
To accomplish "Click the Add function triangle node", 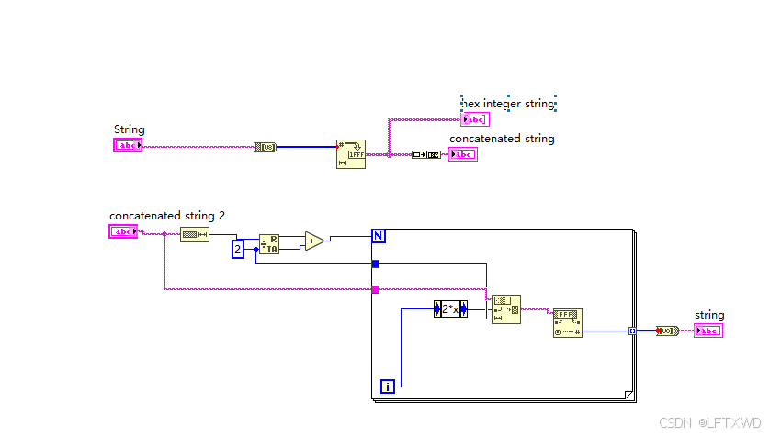I will tap(314, 241).
